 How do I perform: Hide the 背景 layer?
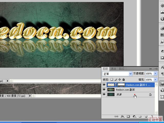click(104, 95)
